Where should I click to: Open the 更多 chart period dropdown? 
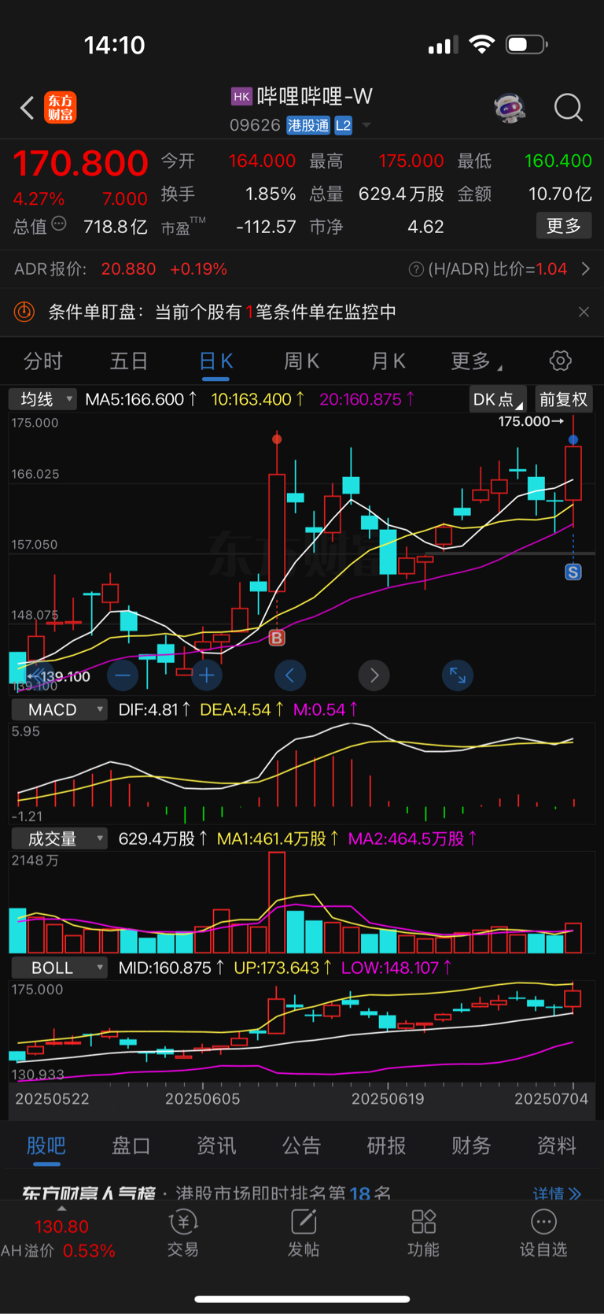(x=476, y=361)
